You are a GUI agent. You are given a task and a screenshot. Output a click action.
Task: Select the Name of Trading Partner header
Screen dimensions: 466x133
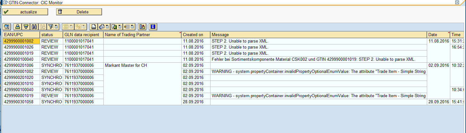click(142, 35)
